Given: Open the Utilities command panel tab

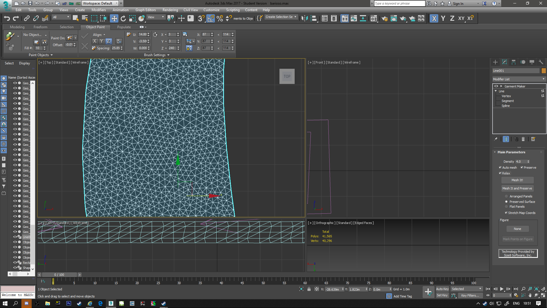Looking at the screenshot, I should (541, 62).
